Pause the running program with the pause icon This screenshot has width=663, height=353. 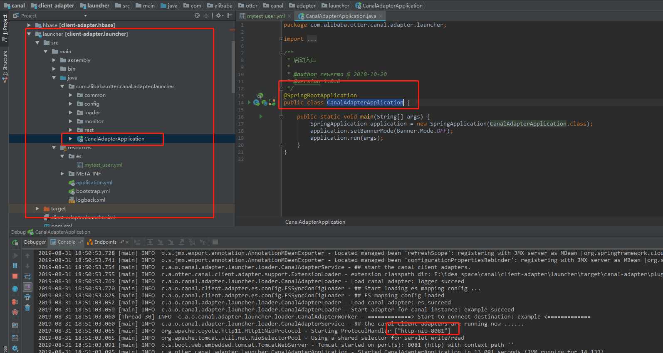(15, 266)
